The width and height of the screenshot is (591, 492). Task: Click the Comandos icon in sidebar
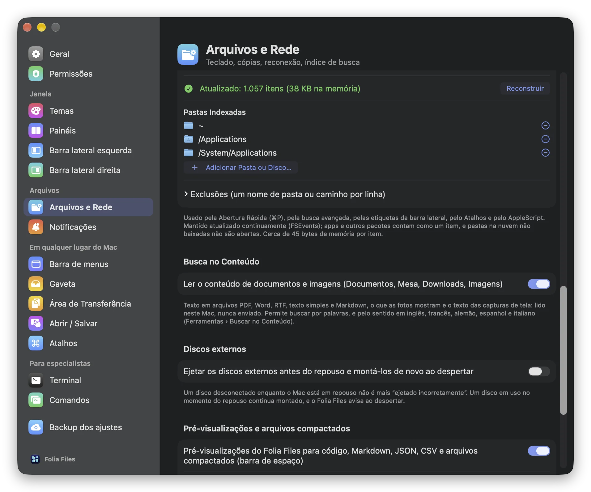(36, 400)
